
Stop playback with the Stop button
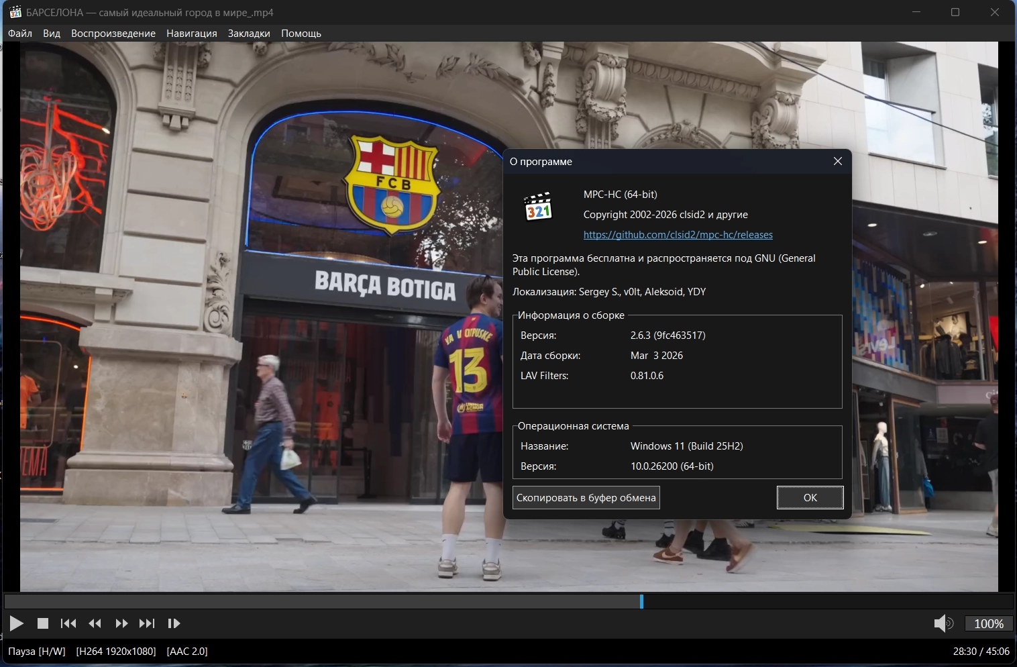43,623
